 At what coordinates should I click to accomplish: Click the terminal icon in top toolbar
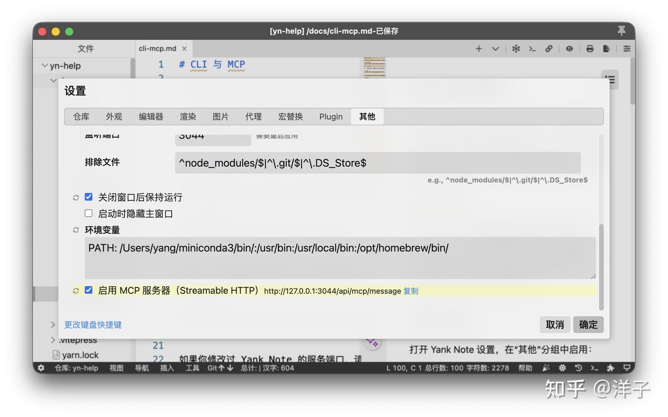pos(532,49)
